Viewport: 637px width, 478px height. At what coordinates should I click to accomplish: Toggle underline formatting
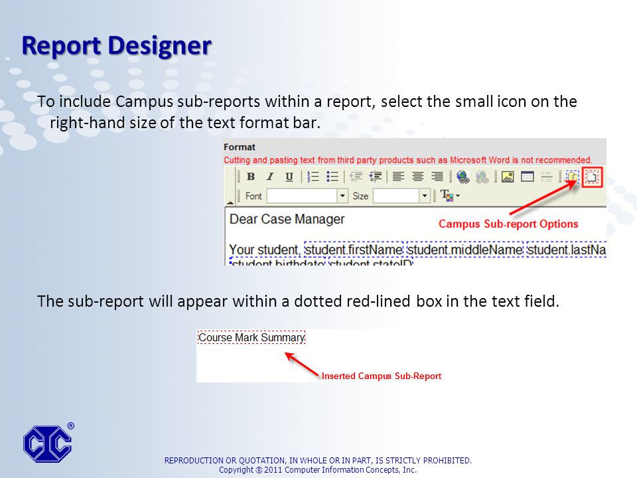[x=289, y=177]
